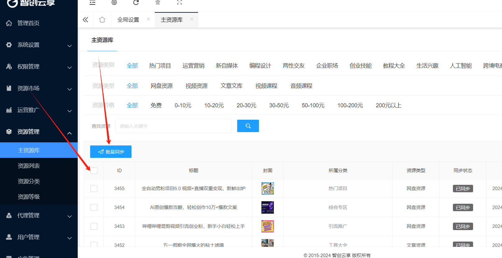Expand the 代理管理 menu chevron
The image size is (502, 258).
point(70,216)
